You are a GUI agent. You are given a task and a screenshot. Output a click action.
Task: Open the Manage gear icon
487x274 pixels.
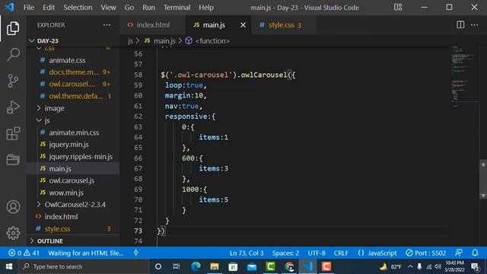coord(13,233)
